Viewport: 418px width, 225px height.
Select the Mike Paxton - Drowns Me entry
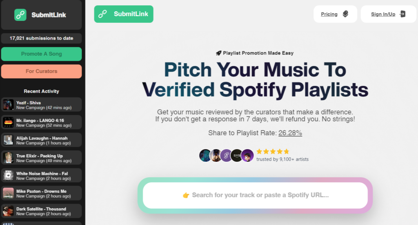tap(41, 193)
